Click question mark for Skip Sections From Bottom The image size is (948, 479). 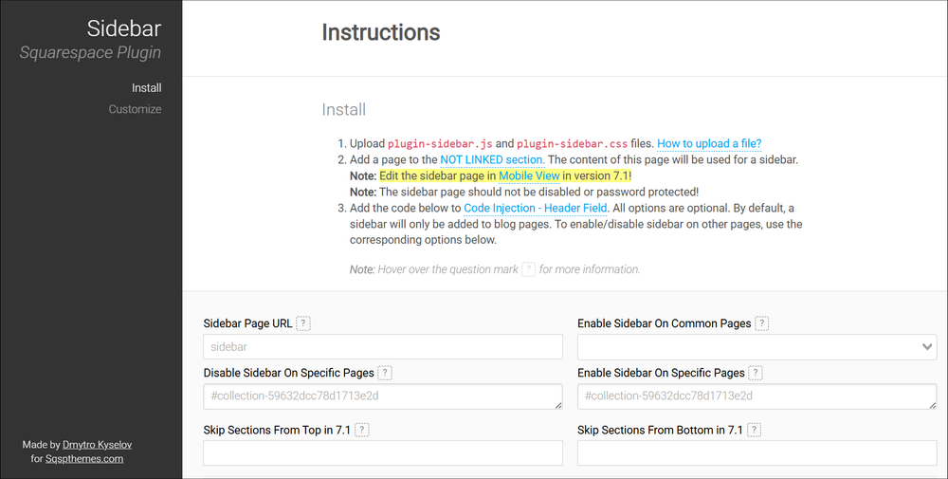tap(754, 430)
